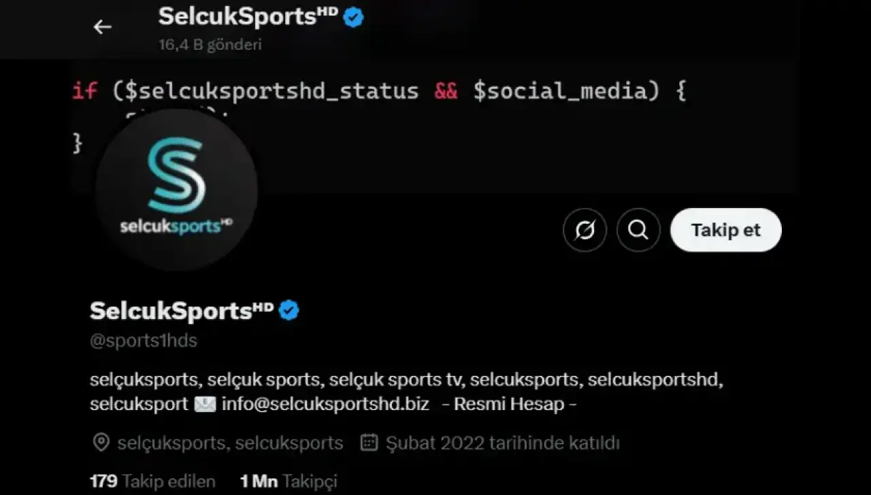This screenshot has height=495, width=871.
Task: Click the Şubat 2022 tarihinde katıldı text
Action: (503, 443)
